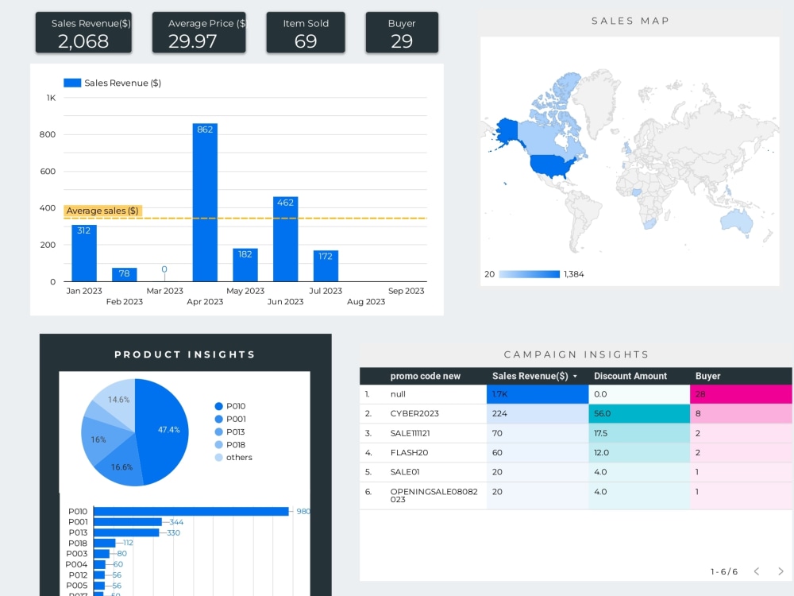This screenshot has height=596, width=794.
Task: Click the P010 bar showing 980
Action: 191,511
